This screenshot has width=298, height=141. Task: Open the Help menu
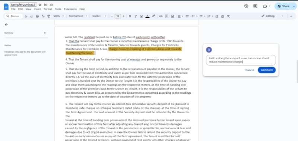pyautogui.click(x=82, y=9)
